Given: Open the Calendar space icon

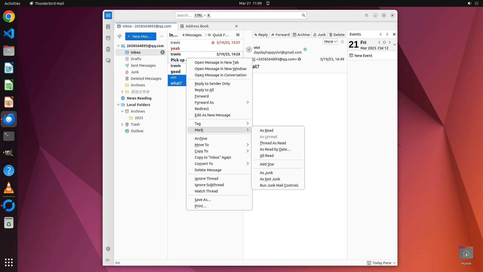Looking at the screenshot, I should click(x=108, y=38).
